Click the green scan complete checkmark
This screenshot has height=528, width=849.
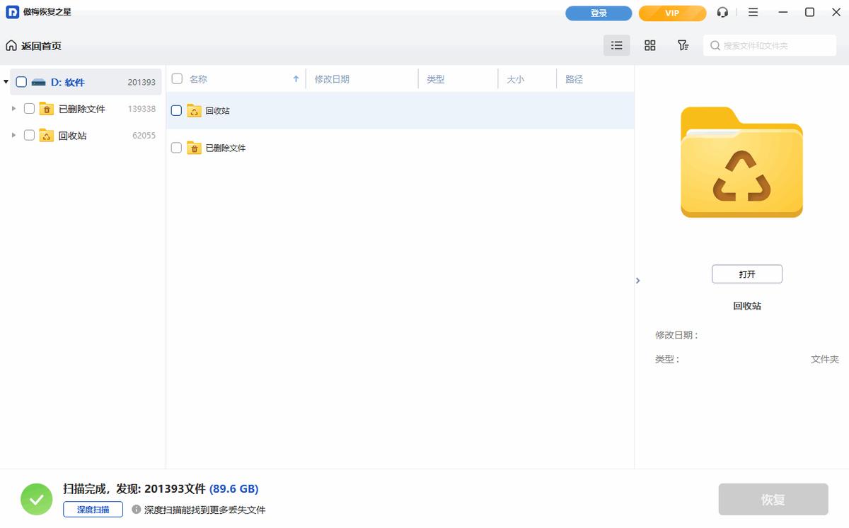(37, 499)
